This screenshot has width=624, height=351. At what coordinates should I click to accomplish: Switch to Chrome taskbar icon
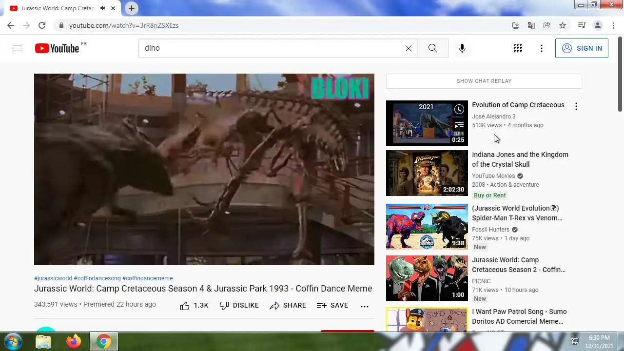pos(103,342)
